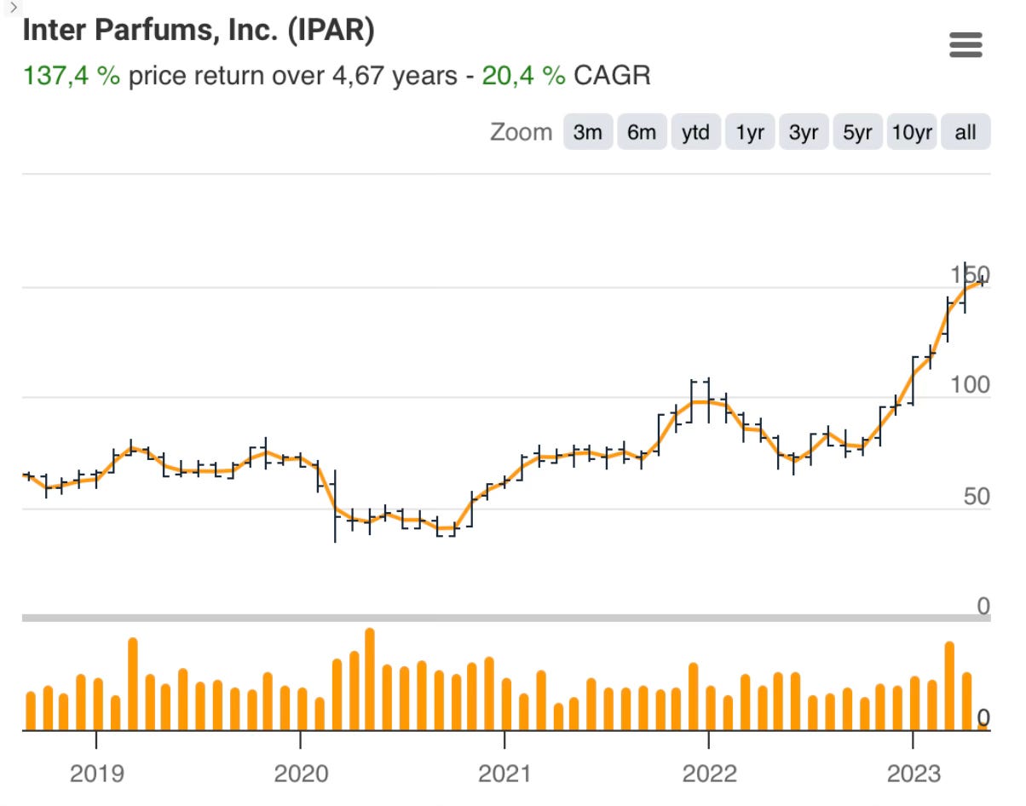Viewport: 1026px width, 806px height.
Task: Click the 100 price axis label
Action: point(971,385)
